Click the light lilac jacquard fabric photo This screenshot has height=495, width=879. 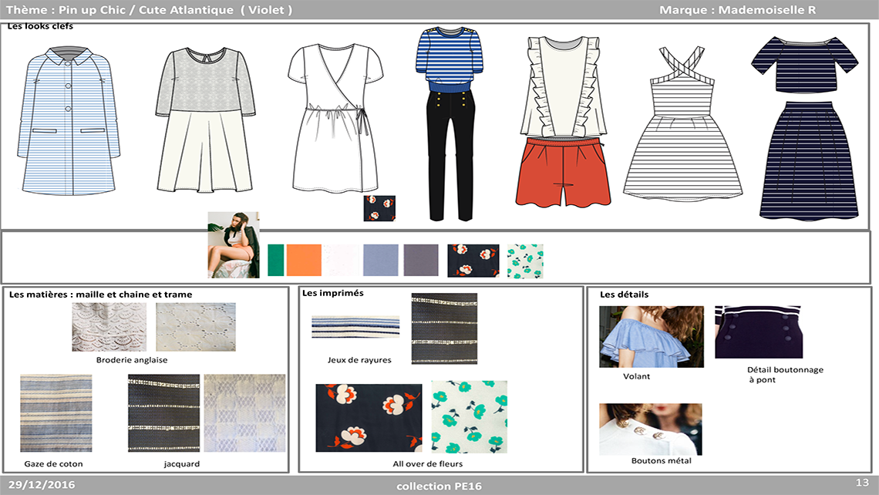pyautogui.click(x=244, y=413)
